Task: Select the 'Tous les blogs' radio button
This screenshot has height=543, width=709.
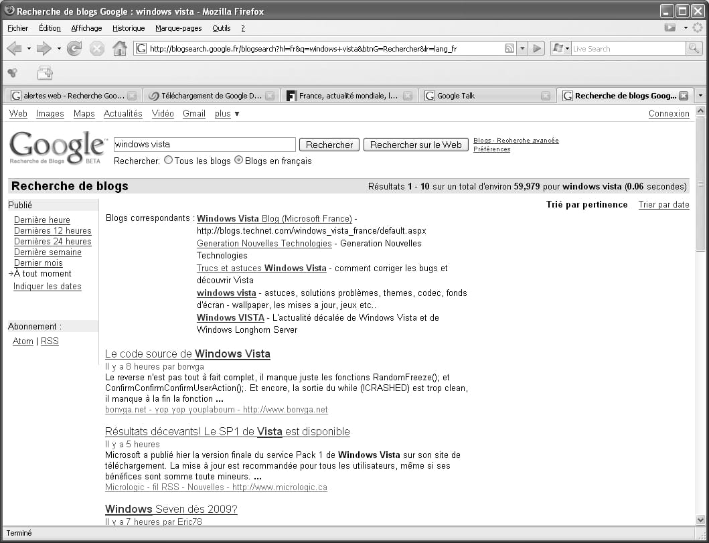Action: (x=168, y=160)
